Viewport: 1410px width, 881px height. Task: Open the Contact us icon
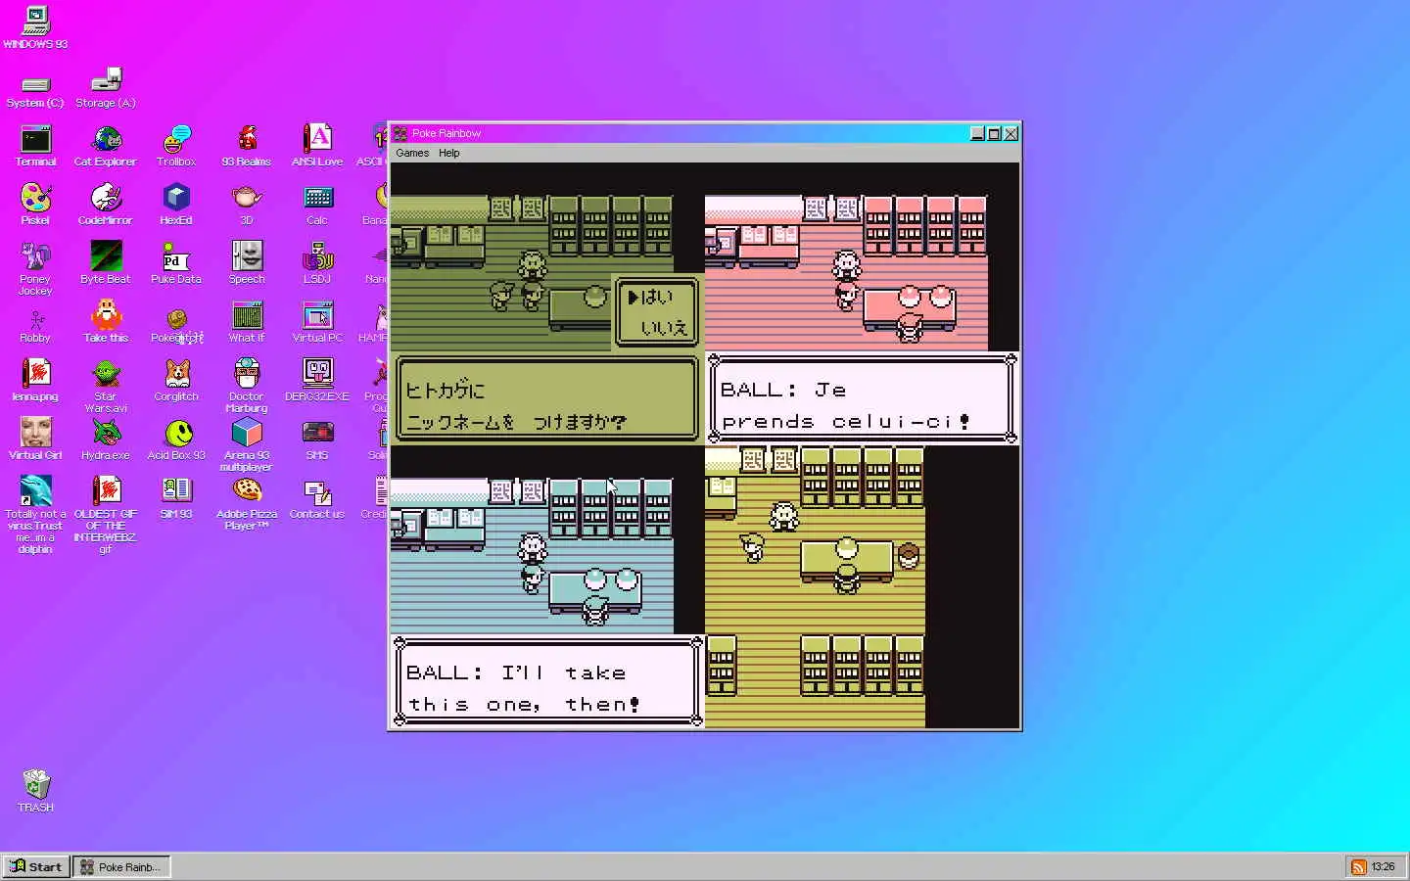tap(317, 498)
